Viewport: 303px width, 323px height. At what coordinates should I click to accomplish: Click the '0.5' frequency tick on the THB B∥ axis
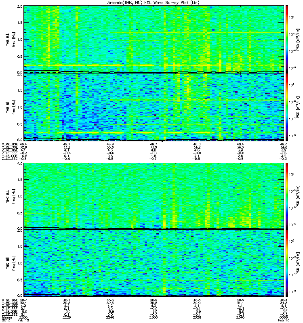[20, 124]
